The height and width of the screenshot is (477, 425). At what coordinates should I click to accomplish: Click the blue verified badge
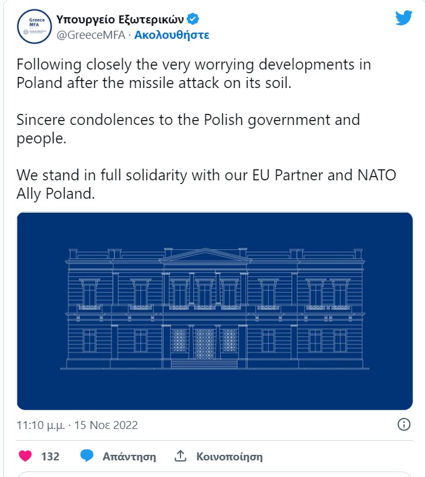(x=193, y=19)
